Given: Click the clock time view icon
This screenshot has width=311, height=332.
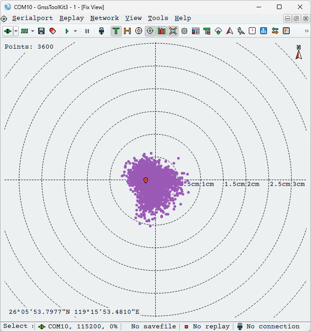Looking at the screenshot, I should point(252,31).
